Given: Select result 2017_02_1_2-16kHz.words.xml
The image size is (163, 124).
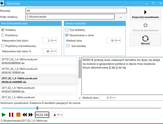Looking at the screenshot, I should click(x=39, y=98).
